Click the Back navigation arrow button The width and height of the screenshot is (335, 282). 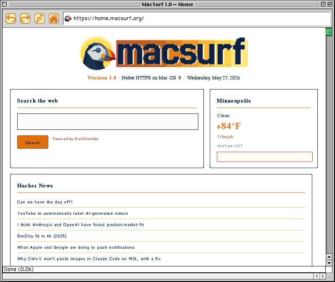[11, 18]
